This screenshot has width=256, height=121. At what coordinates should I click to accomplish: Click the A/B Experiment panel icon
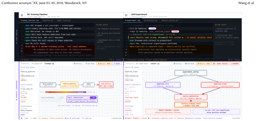pos(126,15)
